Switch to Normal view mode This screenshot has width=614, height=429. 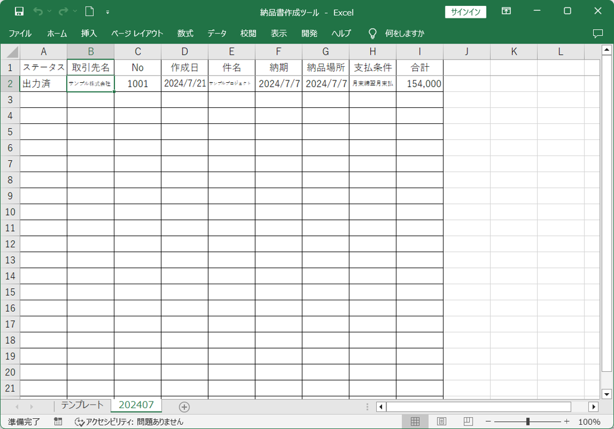(x=415, y=421)
